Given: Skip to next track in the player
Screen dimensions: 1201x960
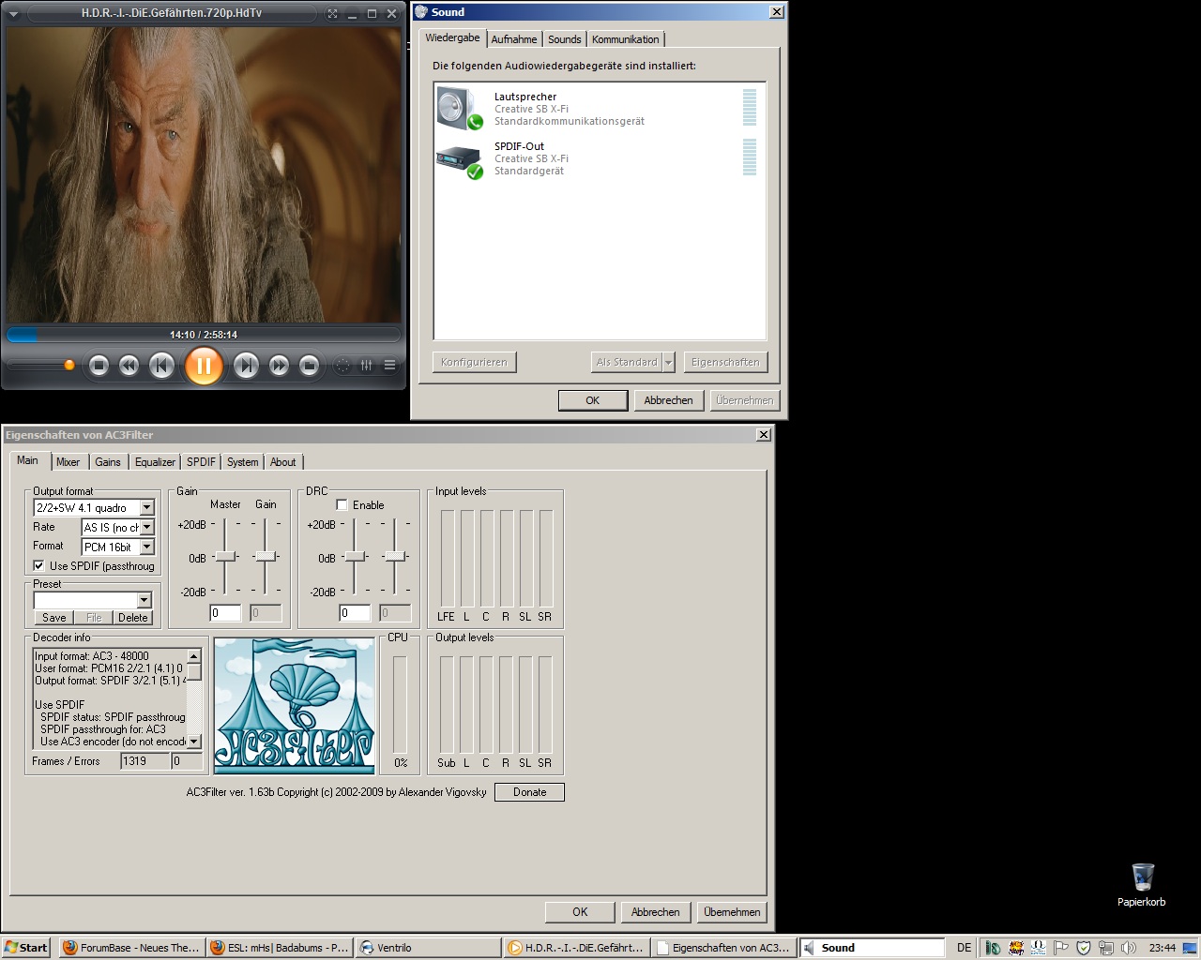Looking at the screenshot, I should (246, 366).
